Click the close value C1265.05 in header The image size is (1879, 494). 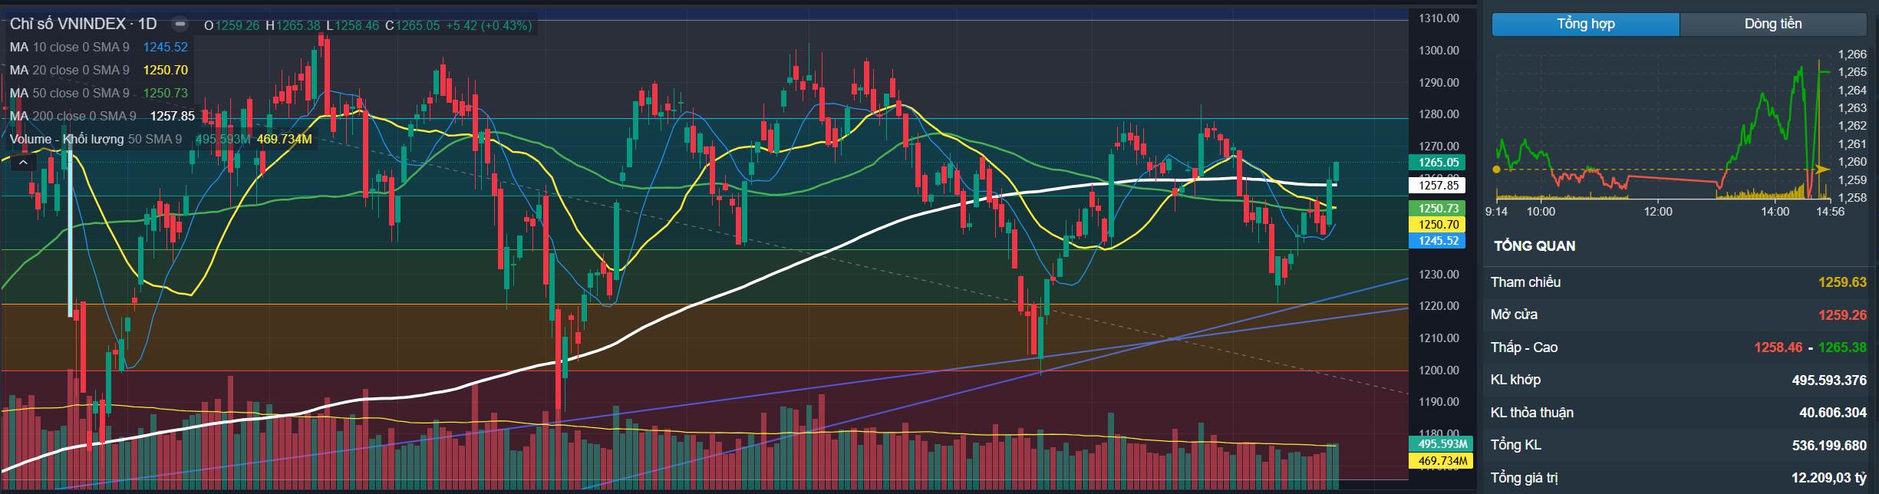tap(413, 25)
